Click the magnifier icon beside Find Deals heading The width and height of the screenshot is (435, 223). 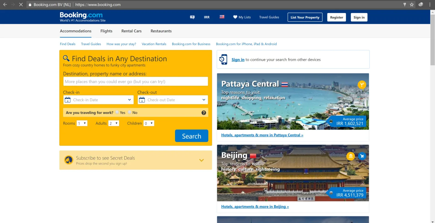point(66,58)
